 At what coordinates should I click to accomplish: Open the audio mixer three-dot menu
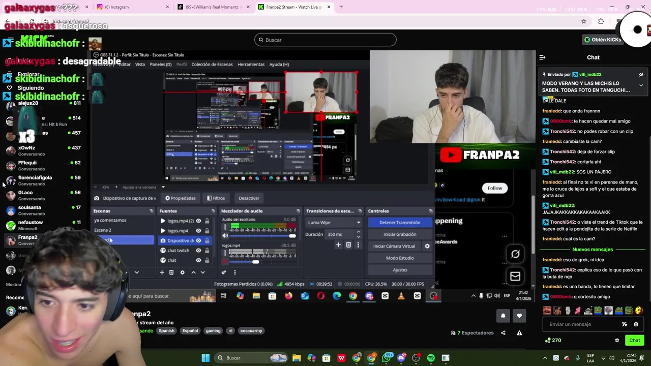234,272
